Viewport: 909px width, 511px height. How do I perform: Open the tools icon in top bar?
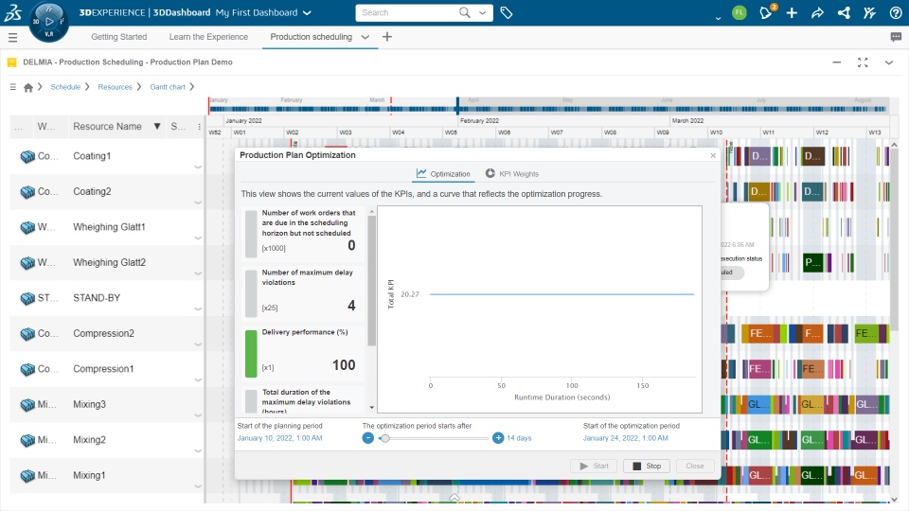(x=869, y=12)
